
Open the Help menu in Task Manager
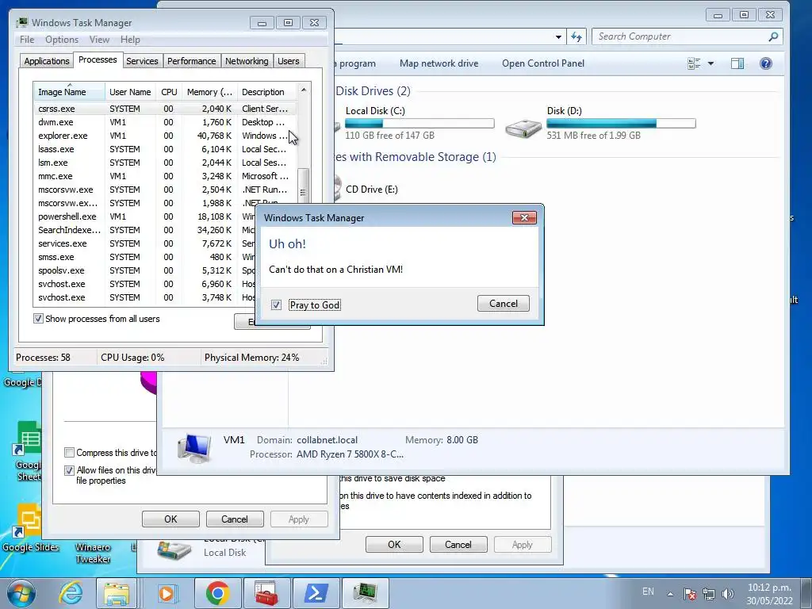[x=130, y=40]
